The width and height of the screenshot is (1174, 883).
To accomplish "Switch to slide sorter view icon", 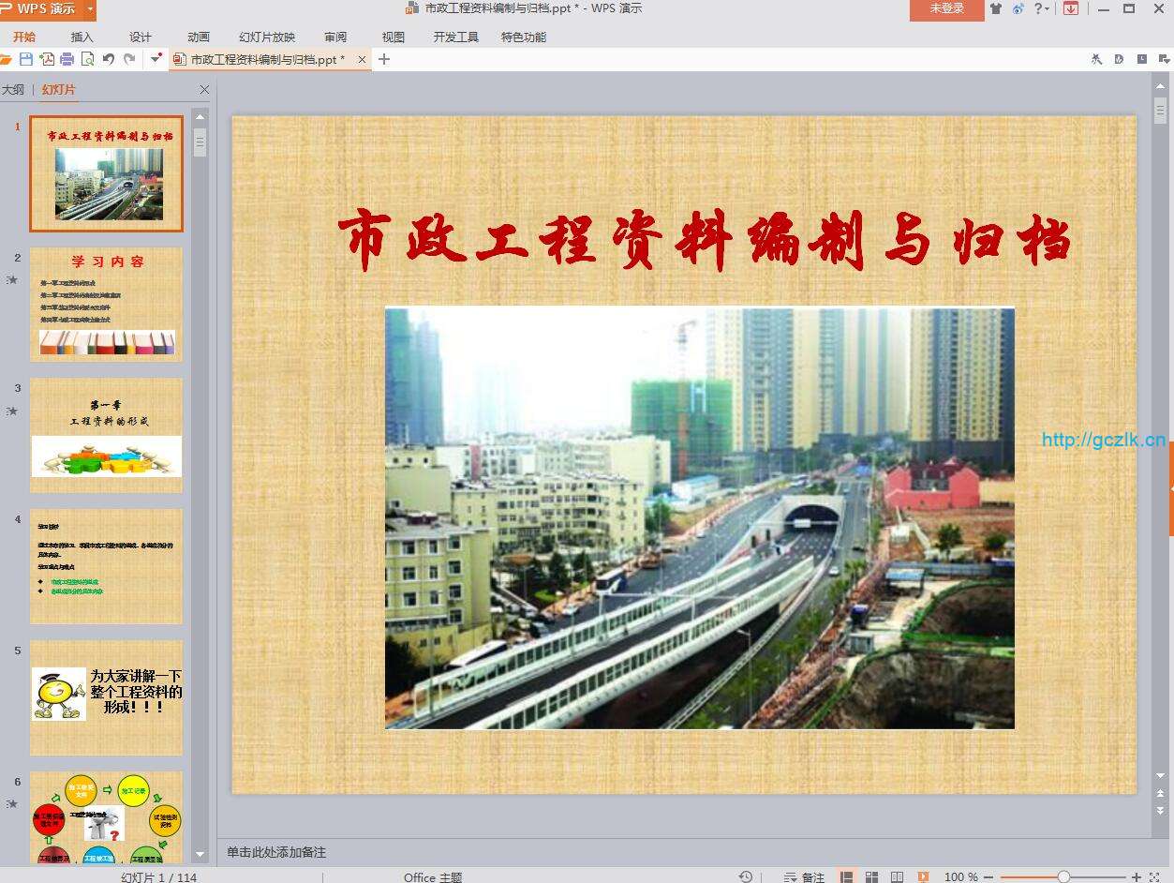I will click(x=872, y=876).
